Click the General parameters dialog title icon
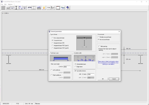Screen dimensions: 149x105 click(49, 32)
